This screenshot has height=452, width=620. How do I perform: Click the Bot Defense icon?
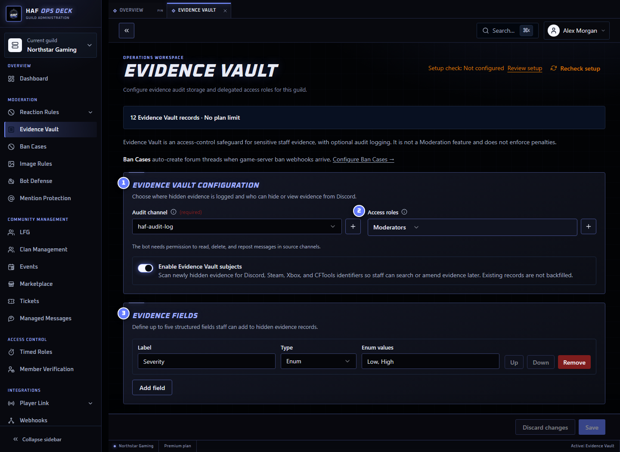click(x=11, y=181)
